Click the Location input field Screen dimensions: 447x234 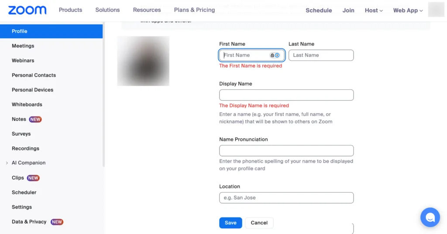tap(286, 198)
